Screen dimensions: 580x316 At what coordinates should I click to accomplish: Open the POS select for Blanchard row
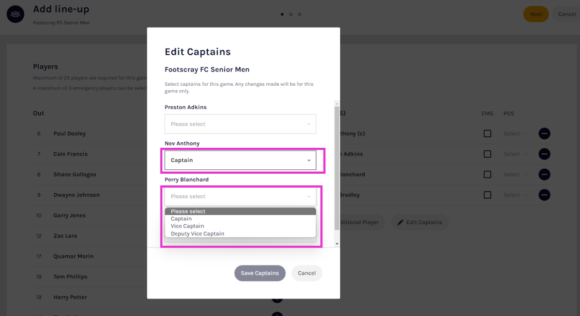point(515,174)
